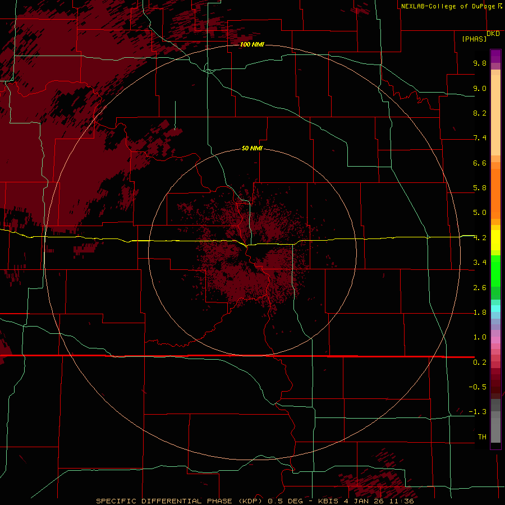Click the -1.3 value on the scale
The image size is (505, 505).
point(478,412)
